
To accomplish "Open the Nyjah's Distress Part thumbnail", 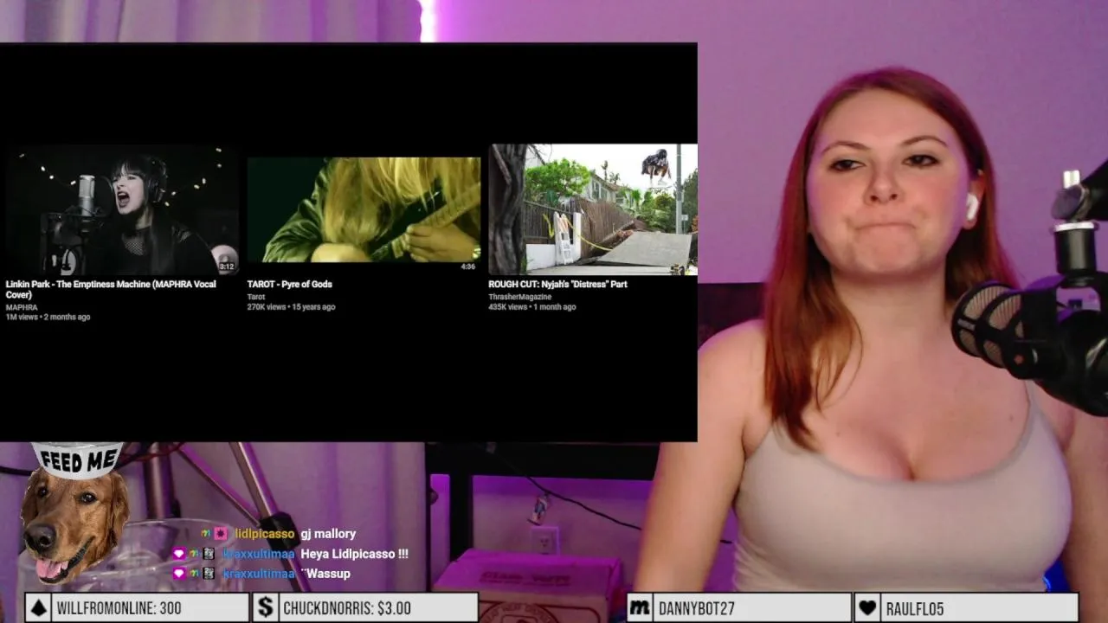I will pyautogui.click(x=593, y=209).
